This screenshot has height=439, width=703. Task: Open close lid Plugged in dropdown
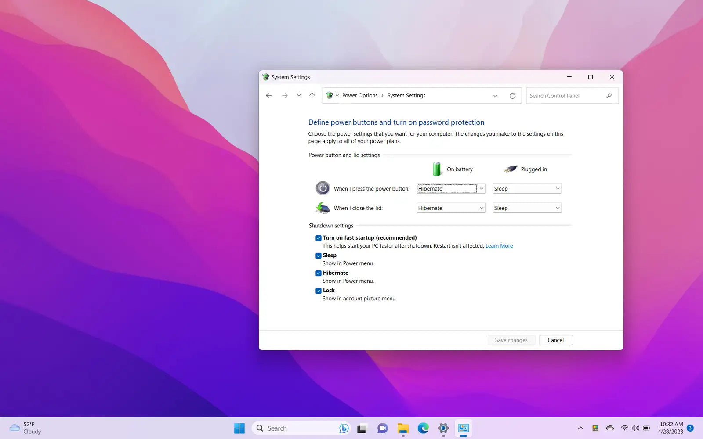click(x=527, y=208)
